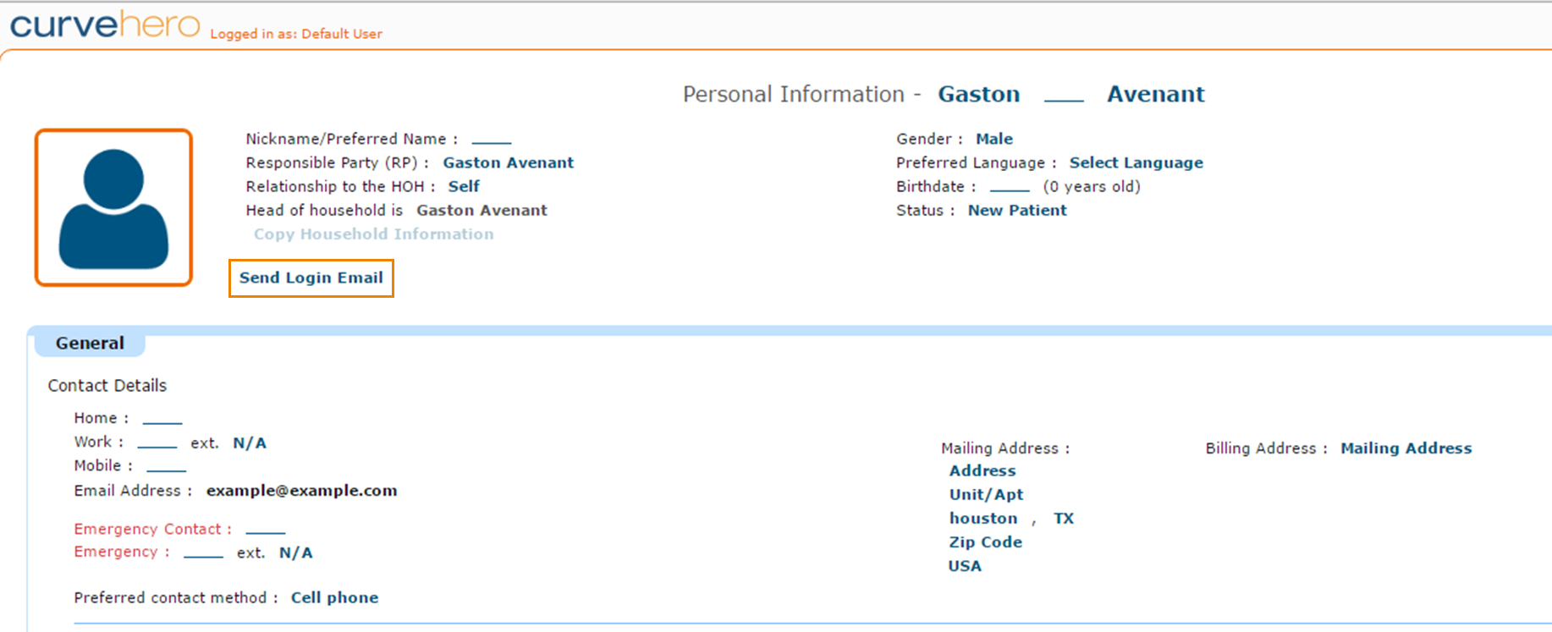The image size is (1552, 632).
Task: Change Preferred contact method Cell phone
Action: [334, 597]
